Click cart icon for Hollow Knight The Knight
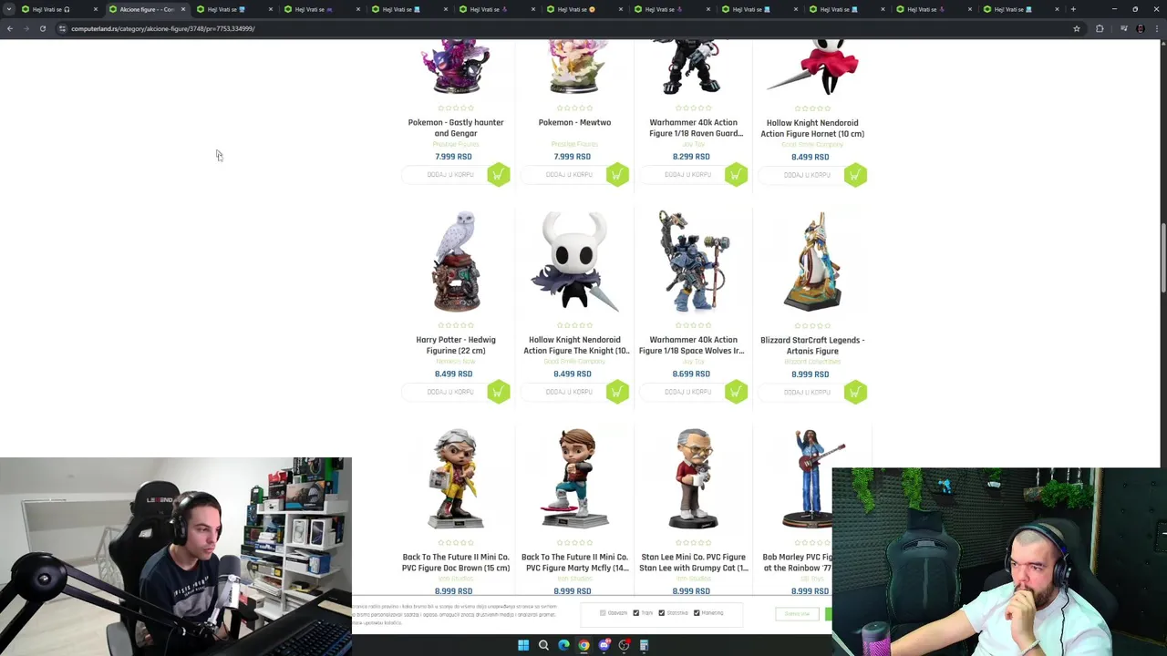The image size is (1167, 656). [617, 392]
